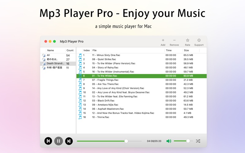Click music note icon for track 16
Screen dimensions: 245x153
click(80, 118)
